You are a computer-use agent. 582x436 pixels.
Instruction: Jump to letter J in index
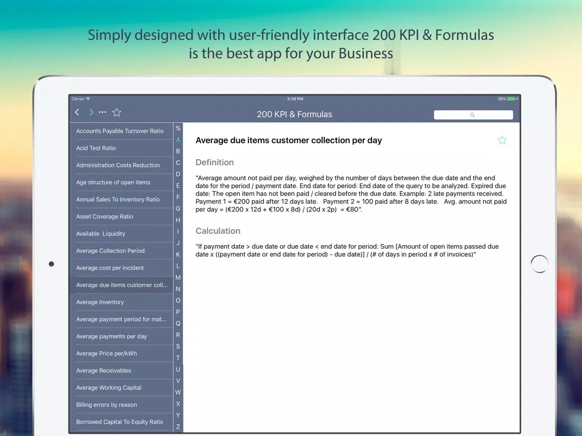pos(178,243)
